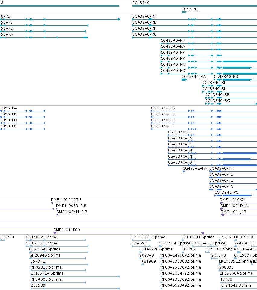Viewport: 257px width, 290px height.
Task: Select protein CG43340-PD label
Action: coord(163,108)
